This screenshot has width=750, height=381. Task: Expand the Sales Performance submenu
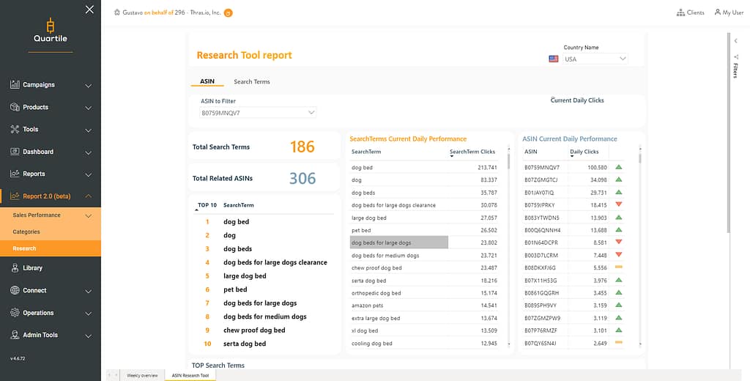[x=88, y=215]
